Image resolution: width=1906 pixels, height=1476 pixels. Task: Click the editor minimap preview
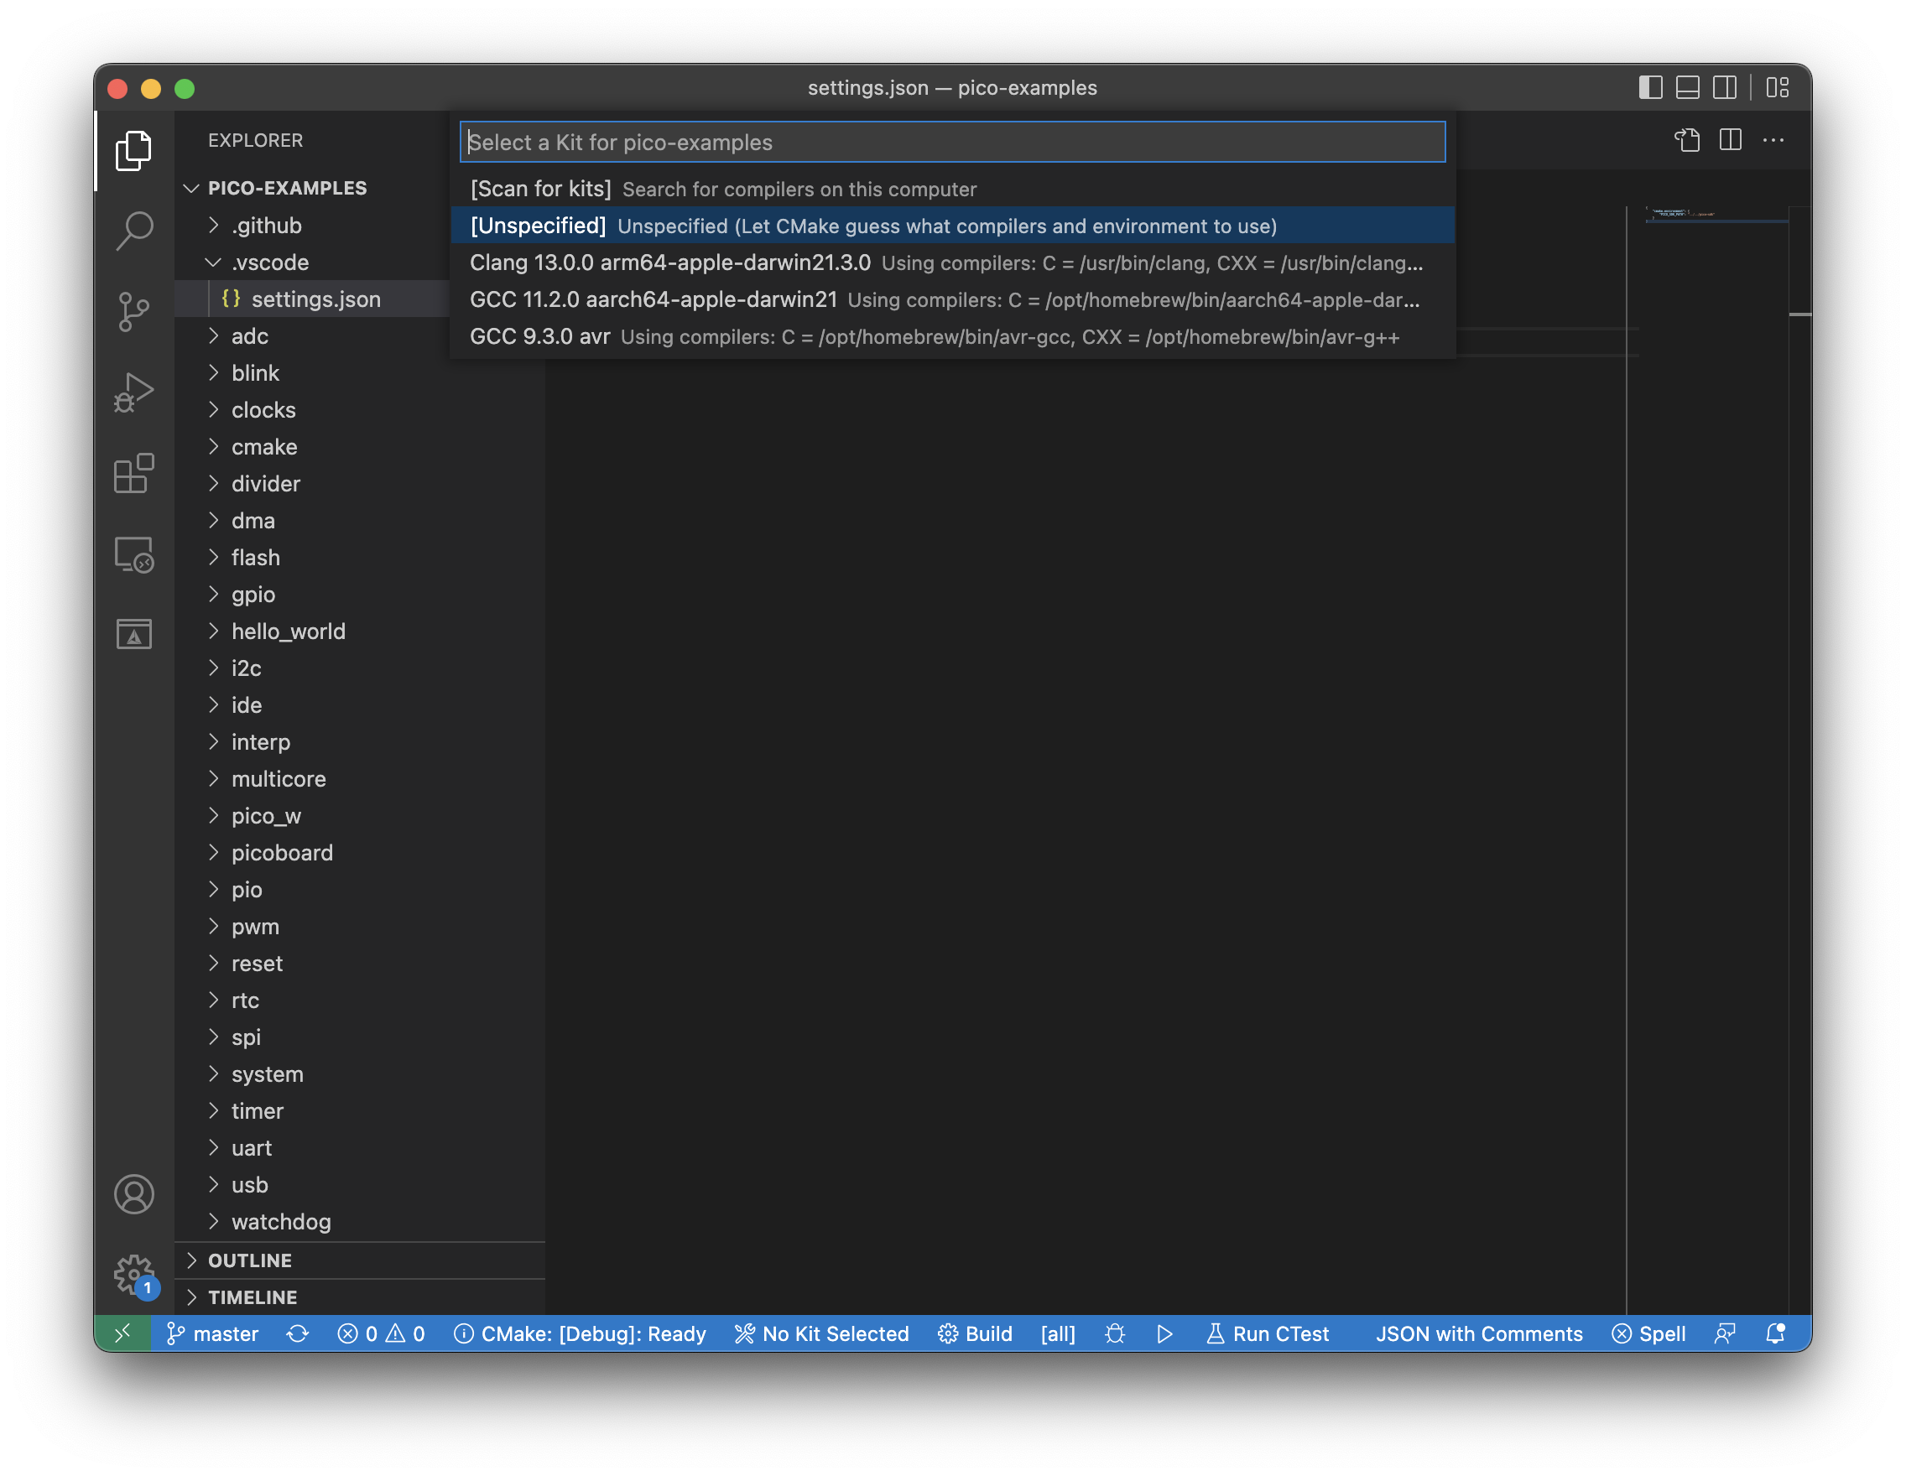coord(1716,215)
